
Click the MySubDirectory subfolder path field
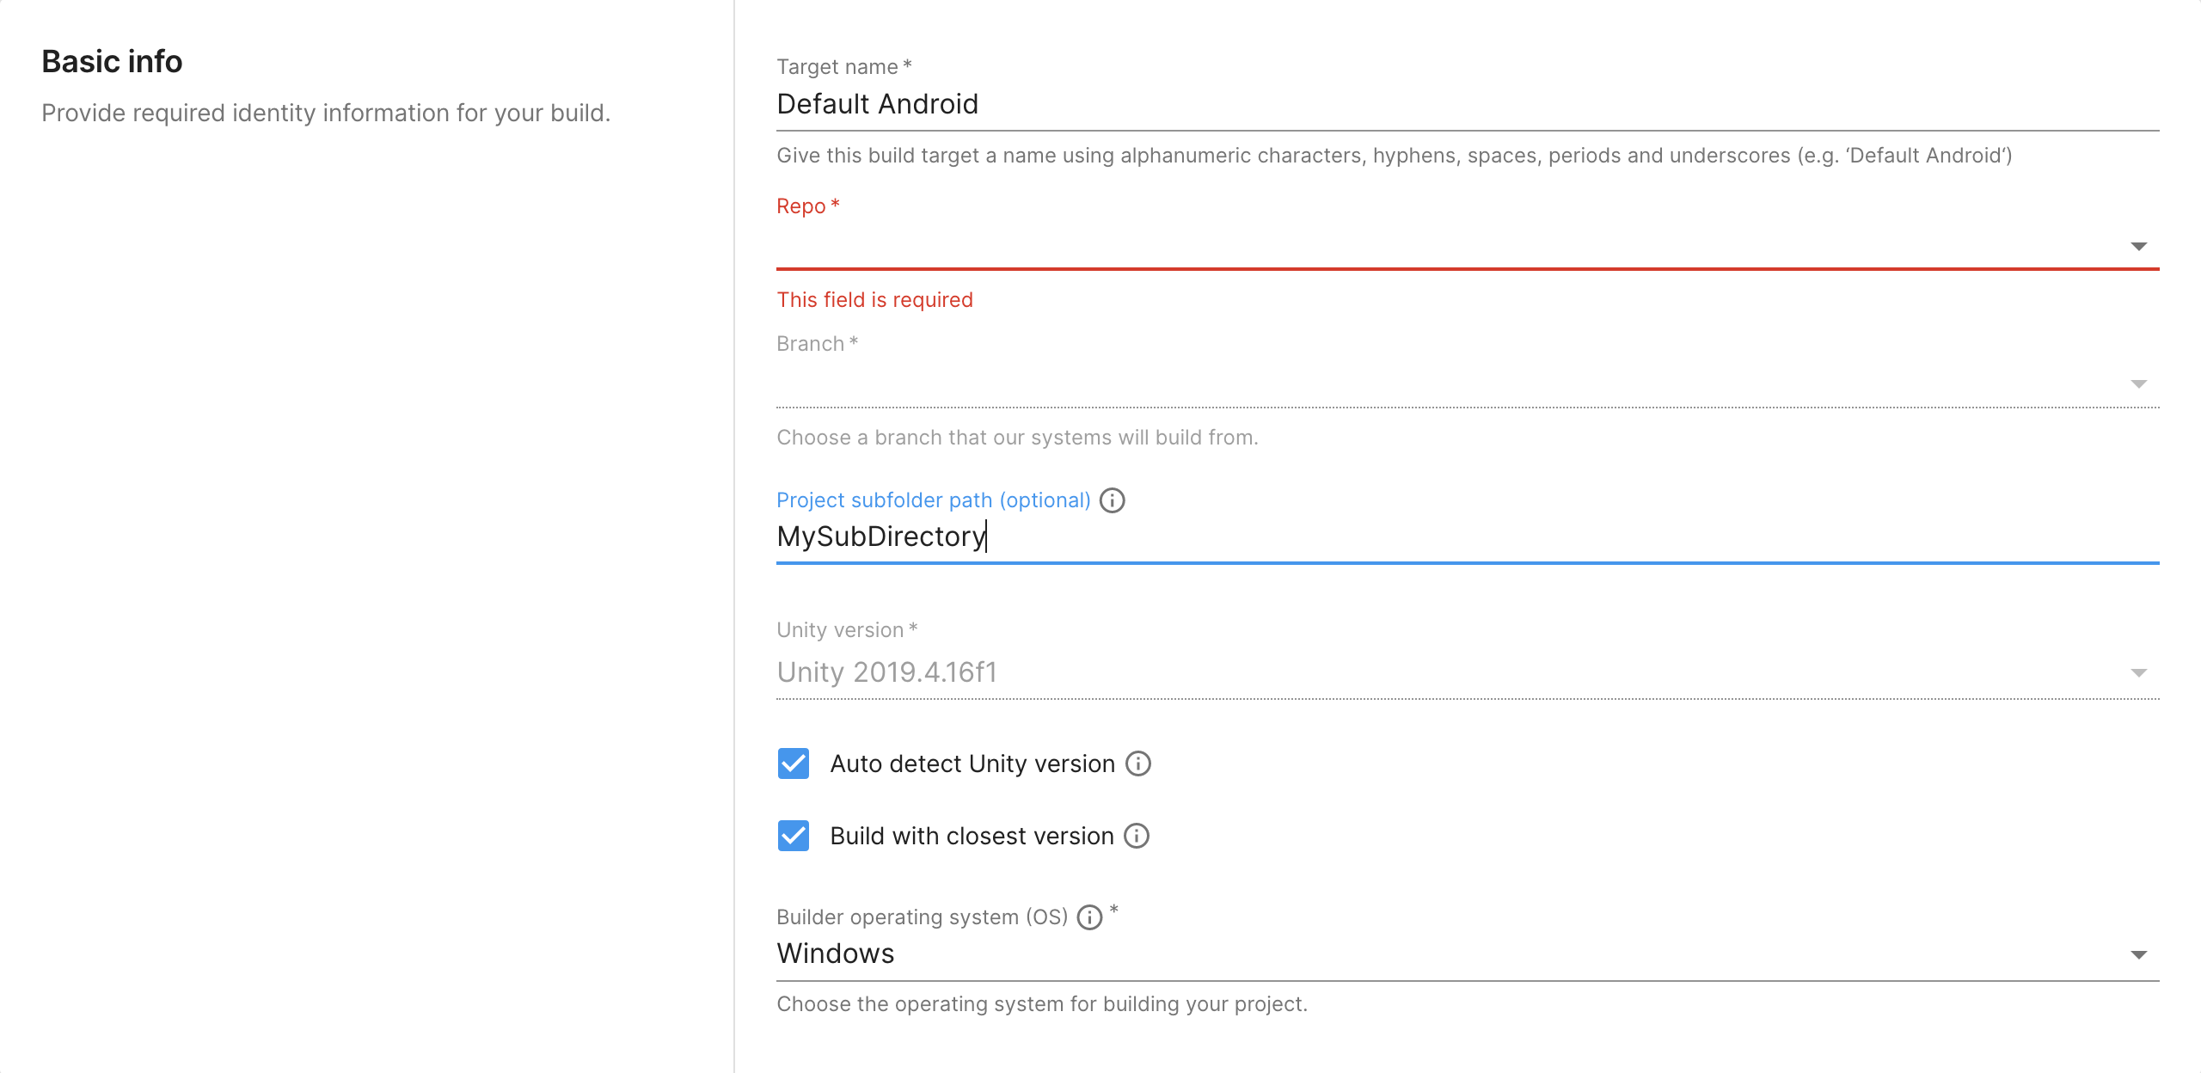[1462, 536]
